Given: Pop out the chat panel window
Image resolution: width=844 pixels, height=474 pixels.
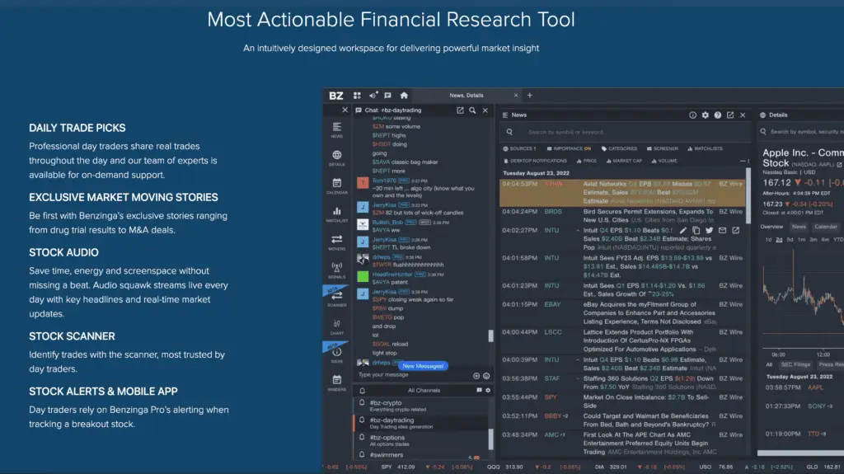Looking at the screenshot, I should pyautogui.click(x=460, y=110).
